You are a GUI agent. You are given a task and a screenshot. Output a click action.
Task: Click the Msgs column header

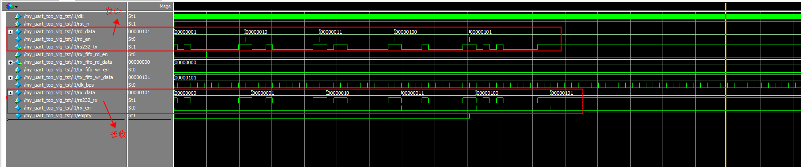(x=165, y=6)
